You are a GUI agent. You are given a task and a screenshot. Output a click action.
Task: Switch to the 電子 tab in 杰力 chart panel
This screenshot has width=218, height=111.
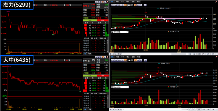(x=128, y=2)
